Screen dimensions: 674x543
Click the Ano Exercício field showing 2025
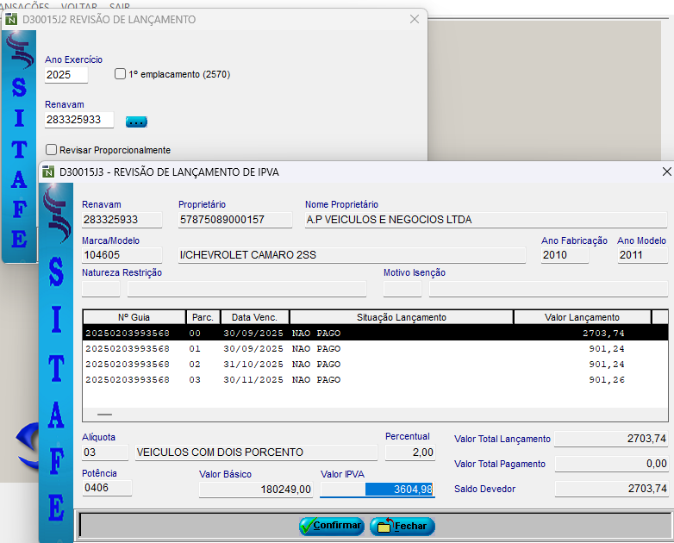coord(66,75)
